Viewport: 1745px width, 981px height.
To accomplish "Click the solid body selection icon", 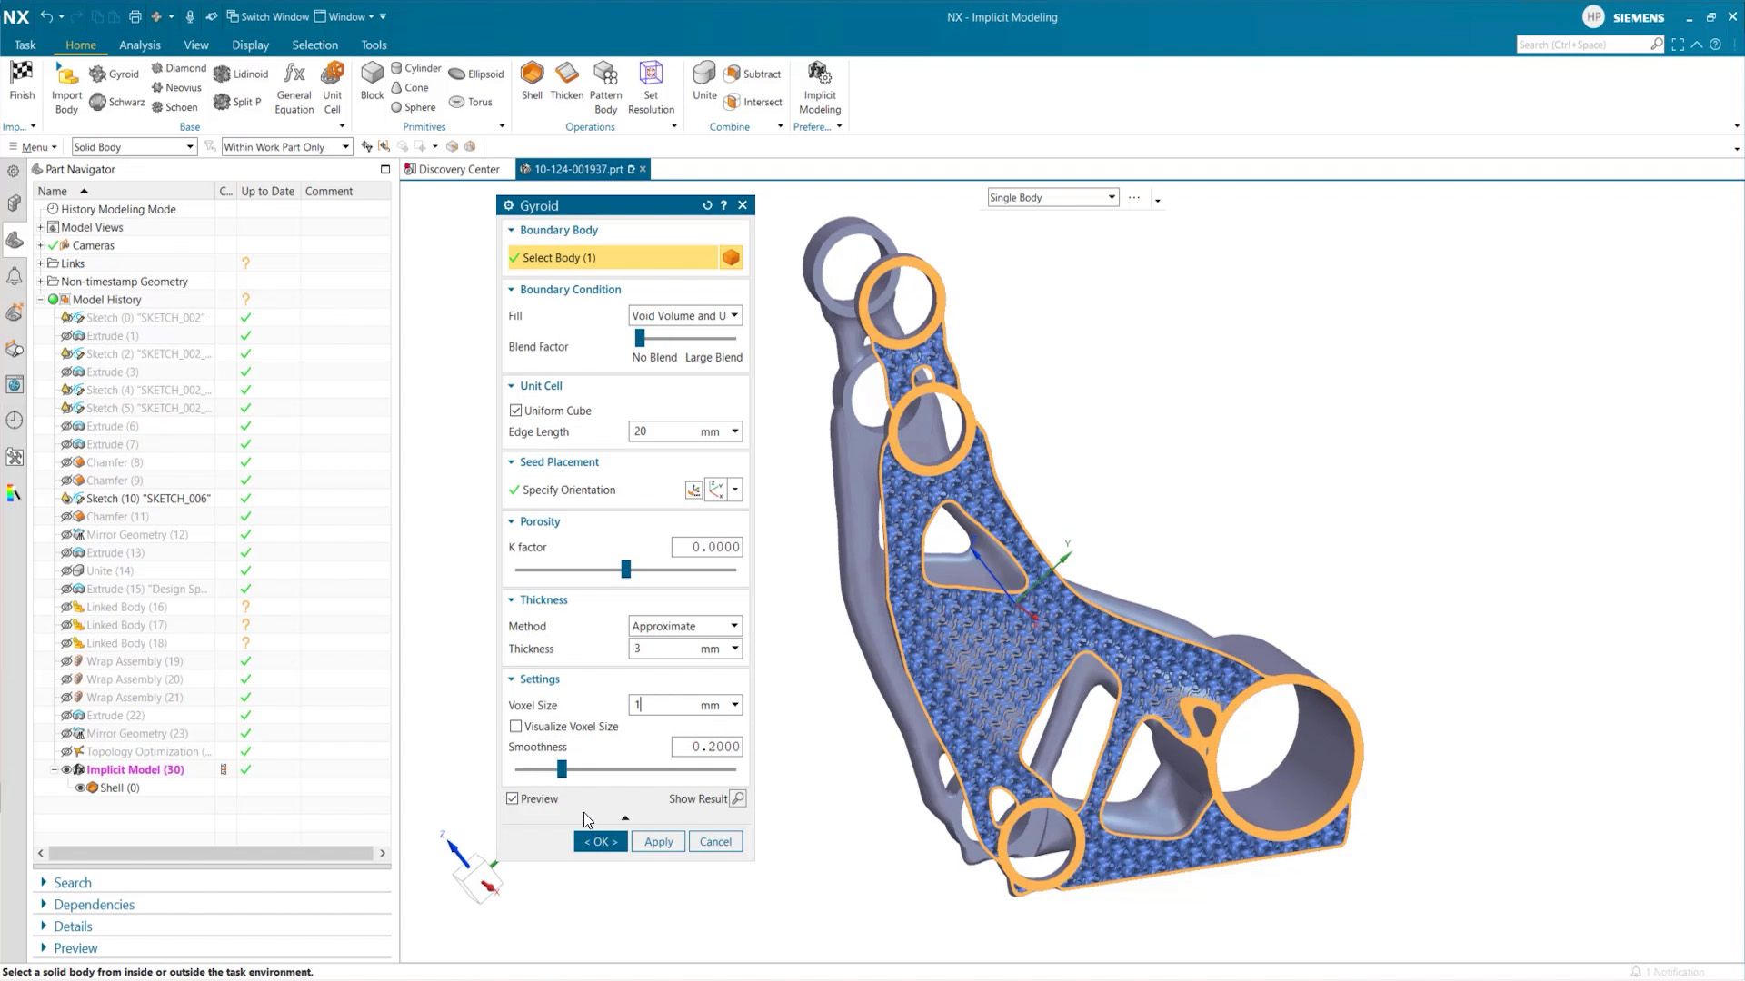I will point(731,258).
